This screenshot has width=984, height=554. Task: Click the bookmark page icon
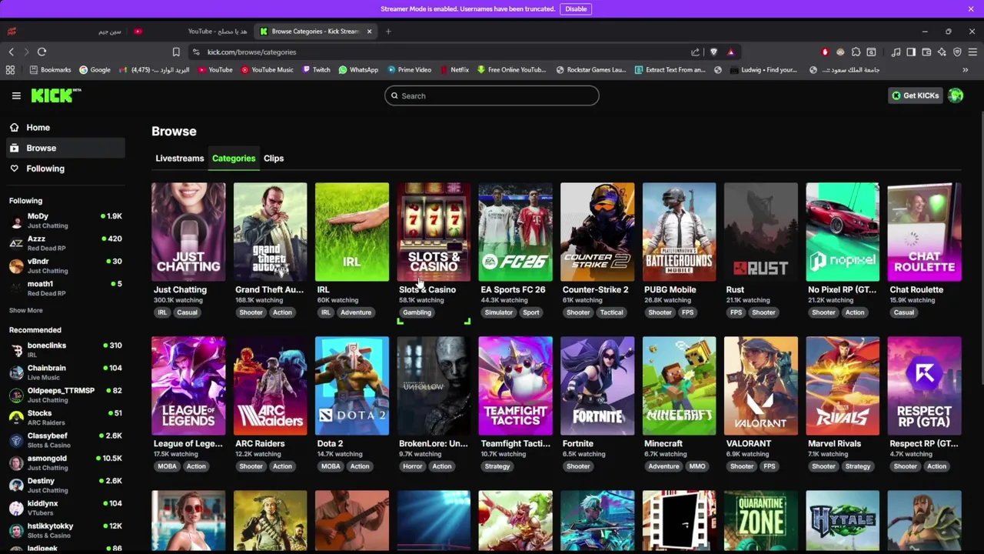176,52
